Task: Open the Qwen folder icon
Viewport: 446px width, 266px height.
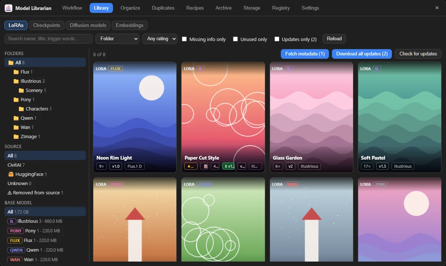Action: point(16,118)
